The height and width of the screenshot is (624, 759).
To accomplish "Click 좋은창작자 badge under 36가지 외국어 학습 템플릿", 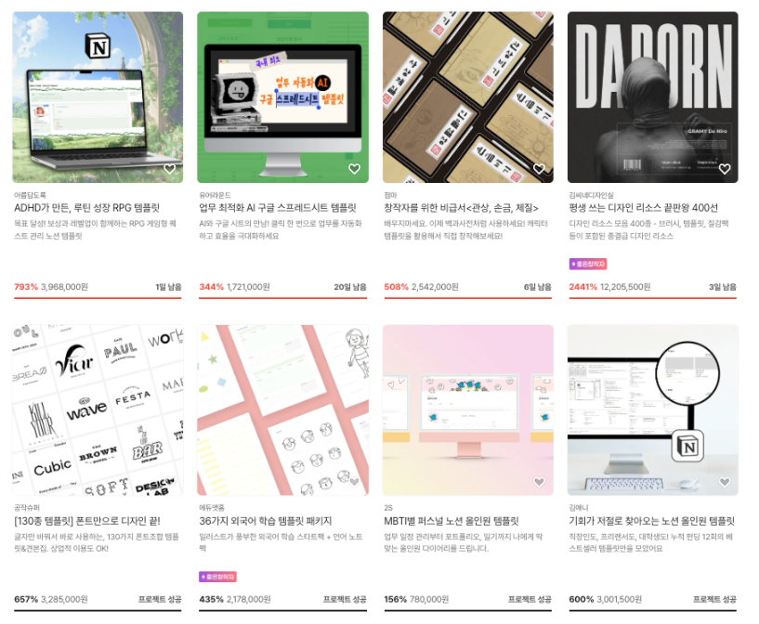I will 217,577.
